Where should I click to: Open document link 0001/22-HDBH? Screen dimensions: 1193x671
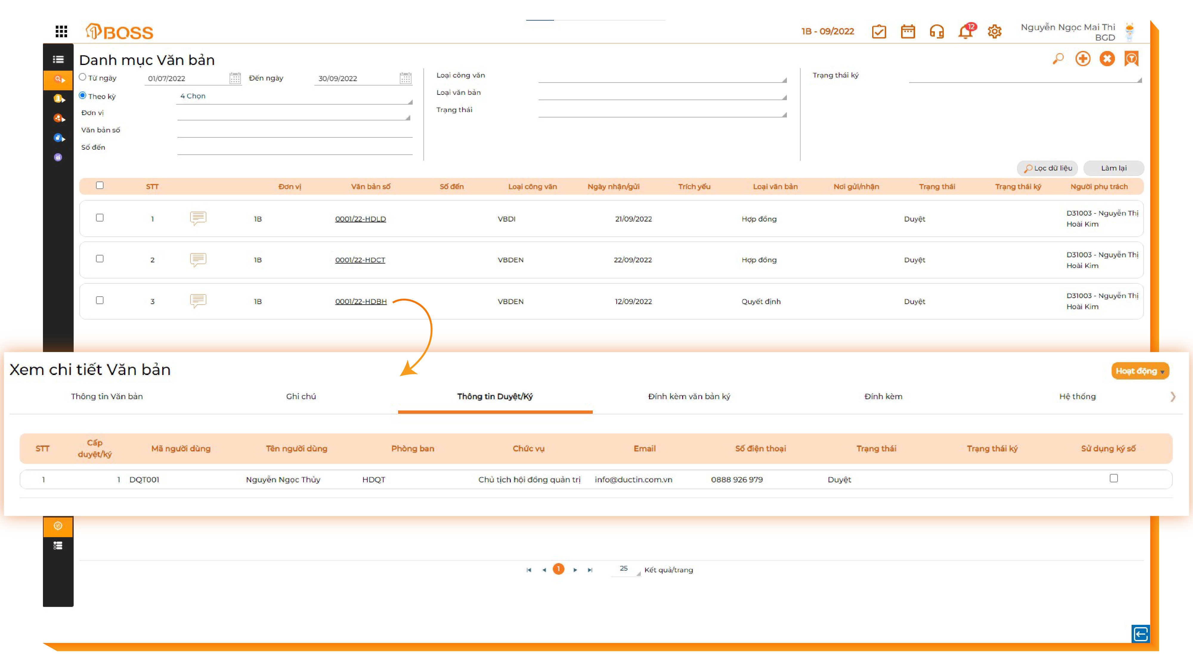[360, 301]
